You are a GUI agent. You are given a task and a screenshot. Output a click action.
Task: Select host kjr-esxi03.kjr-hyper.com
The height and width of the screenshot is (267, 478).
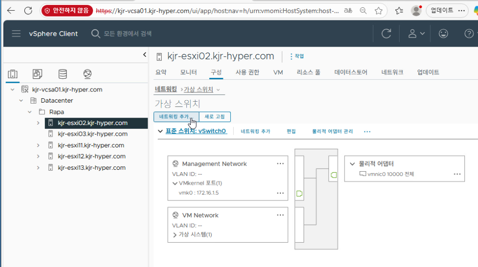tap(92, 134)
